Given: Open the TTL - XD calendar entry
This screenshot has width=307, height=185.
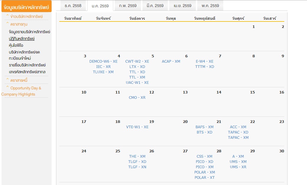Looking at the screenshot, I should pyautogui.click(x=137, y=72).
